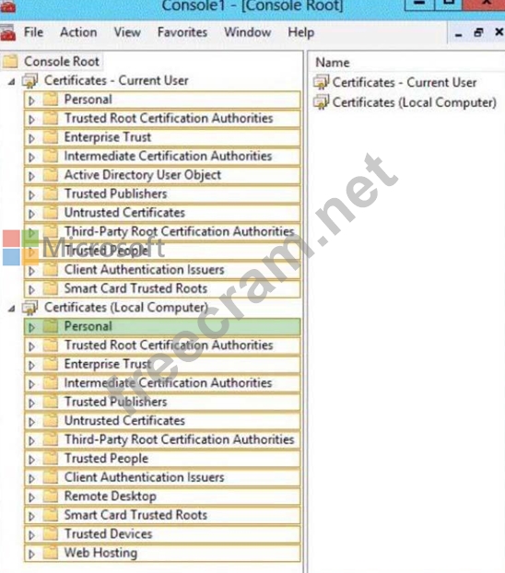
Task: Open the File menu
Action: click(34, 32)
